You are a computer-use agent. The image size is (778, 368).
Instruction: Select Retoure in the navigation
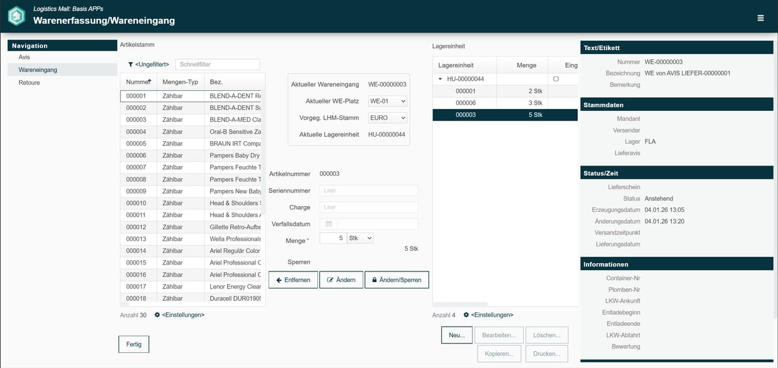pos(29,82)
